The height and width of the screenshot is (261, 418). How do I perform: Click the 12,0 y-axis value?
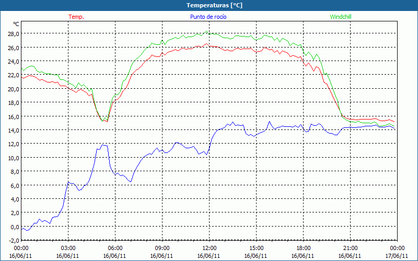coord(14,144)
